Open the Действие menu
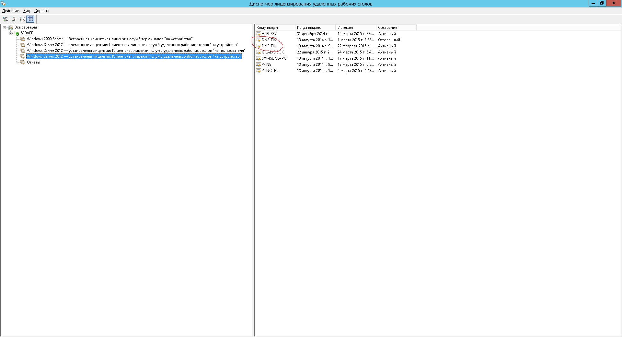This screenshot has width=622, height=337. point(10,11)
